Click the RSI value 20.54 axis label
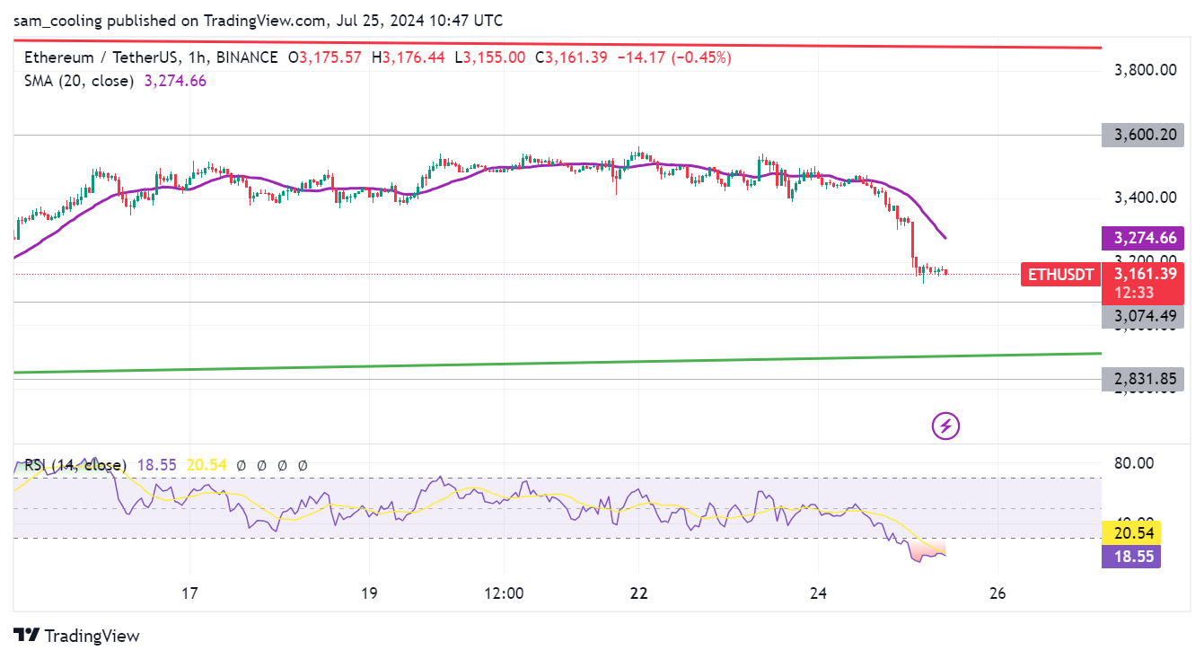The height and width of the screenshot is (659, 1204). tap(1131, 533)
